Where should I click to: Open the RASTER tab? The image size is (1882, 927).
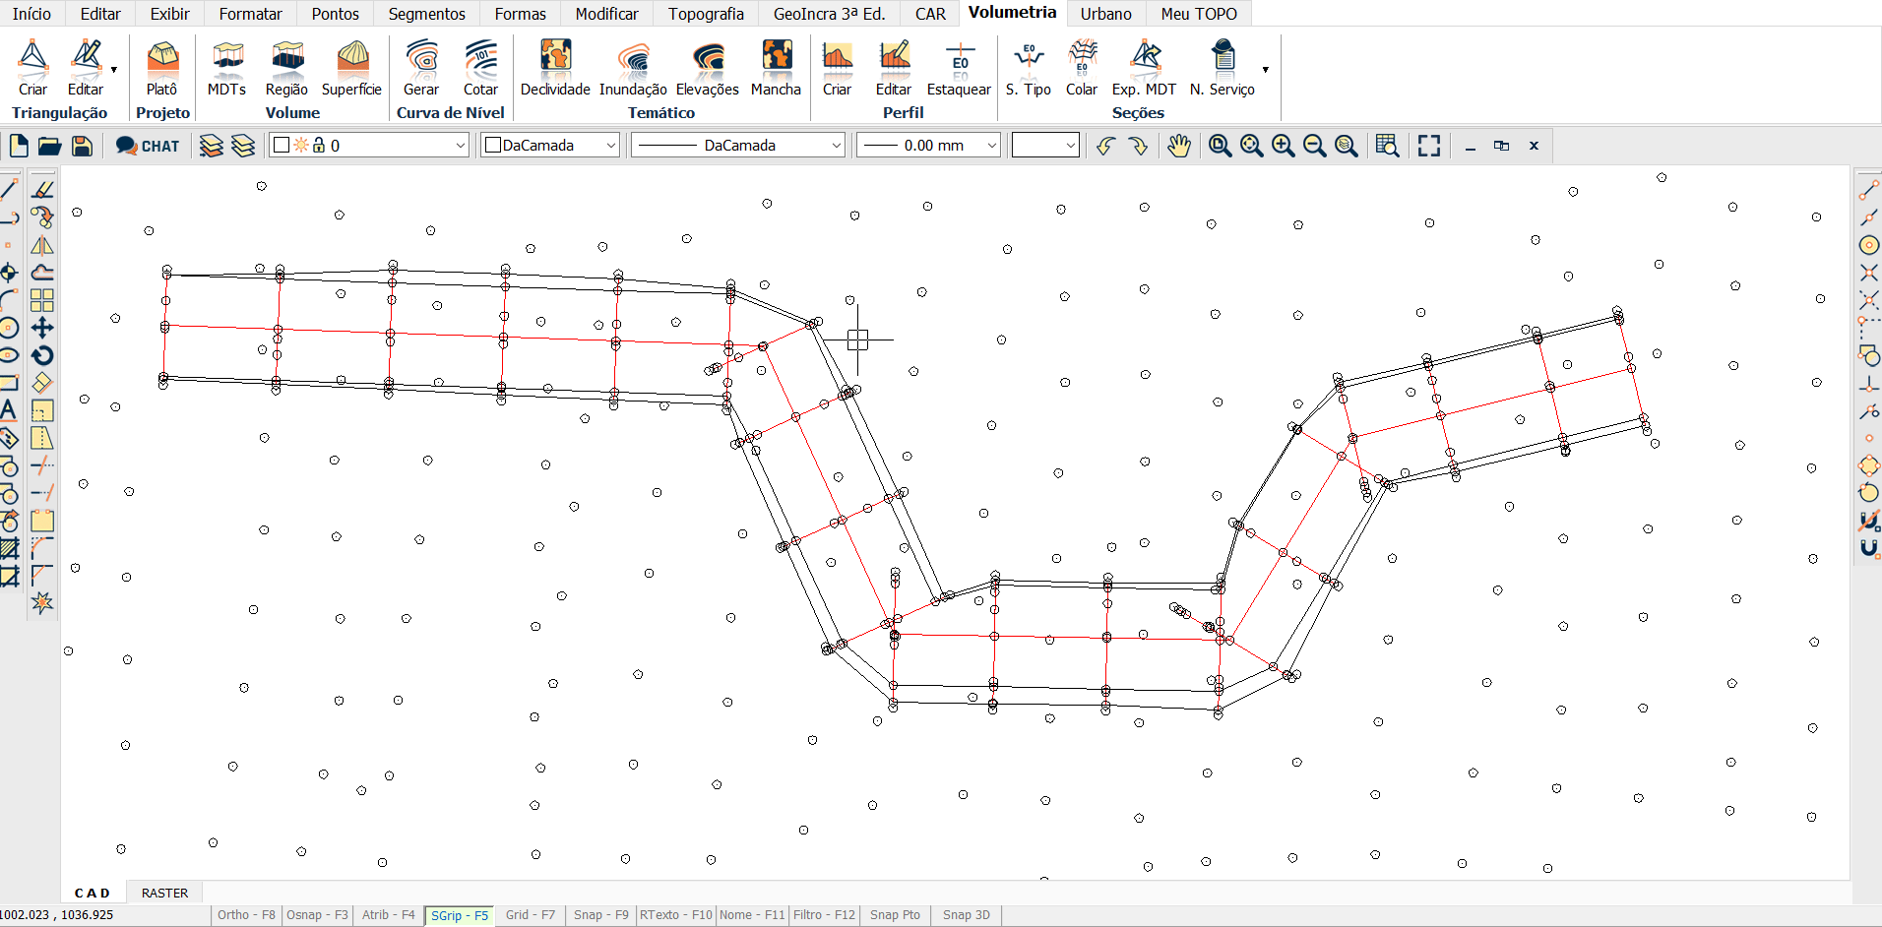point(164,893)
